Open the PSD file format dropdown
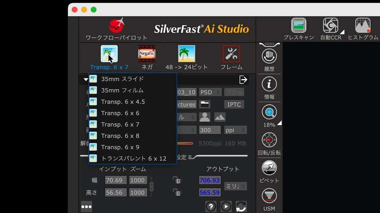Viewport: 380px width, 213px height. coord(210,92)
